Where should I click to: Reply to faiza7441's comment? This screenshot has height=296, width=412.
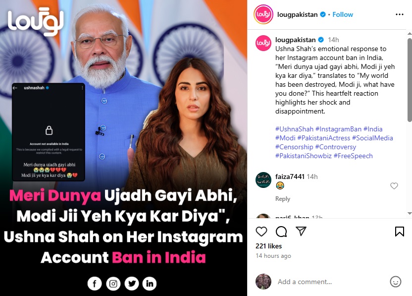[283, 199]
